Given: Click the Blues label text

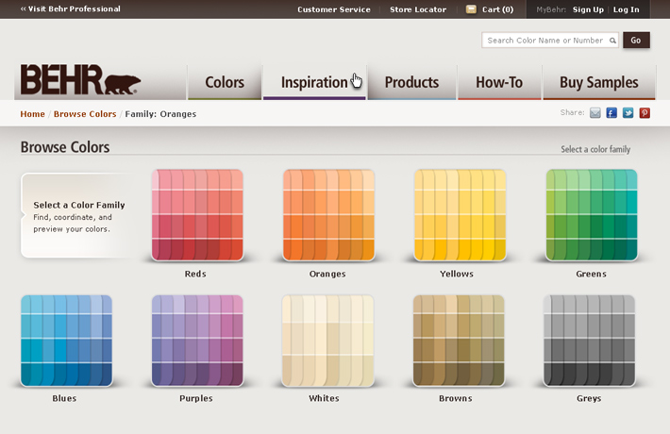Looking at the screenshot, I should (64, 398).
